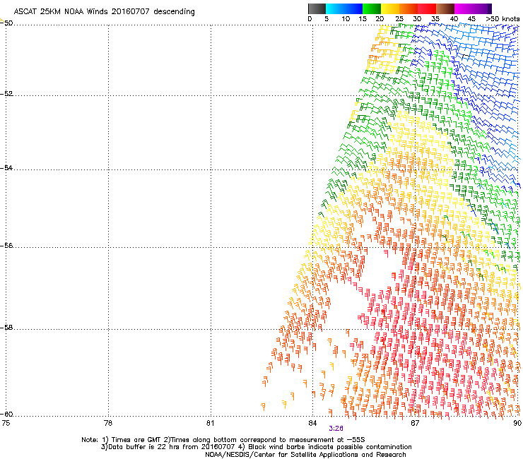This screenshot has height=459, width=523.
Task: Click the latitude label '-58'
Action: click(6, 328)
